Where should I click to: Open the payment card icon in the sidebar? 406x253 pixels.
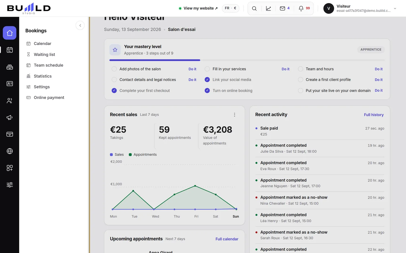[x=10, y=134]
